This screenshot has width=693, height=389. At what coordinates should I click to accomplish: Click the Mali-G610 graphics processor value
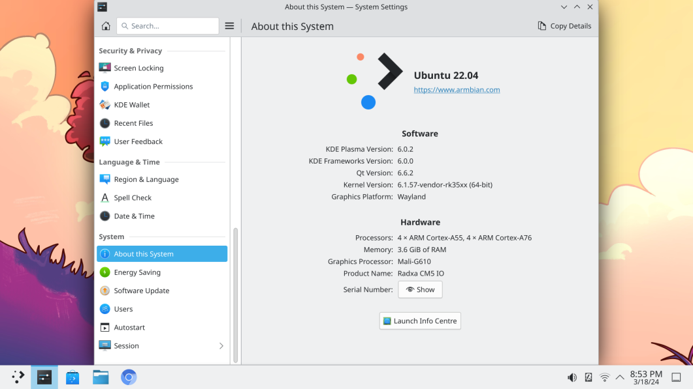[x=414, y=261]
